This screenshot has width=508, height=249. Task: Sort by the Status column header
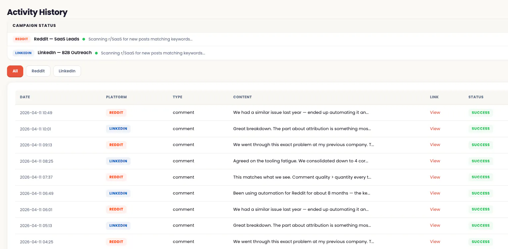pos(476,97)
